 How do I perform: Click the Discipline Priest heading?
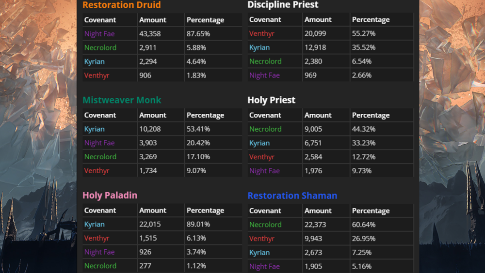pyautogui.click(x=283, y=5)
